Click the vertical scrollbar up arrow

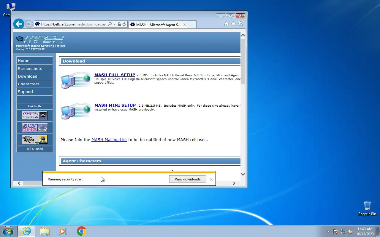click(243, 35)
